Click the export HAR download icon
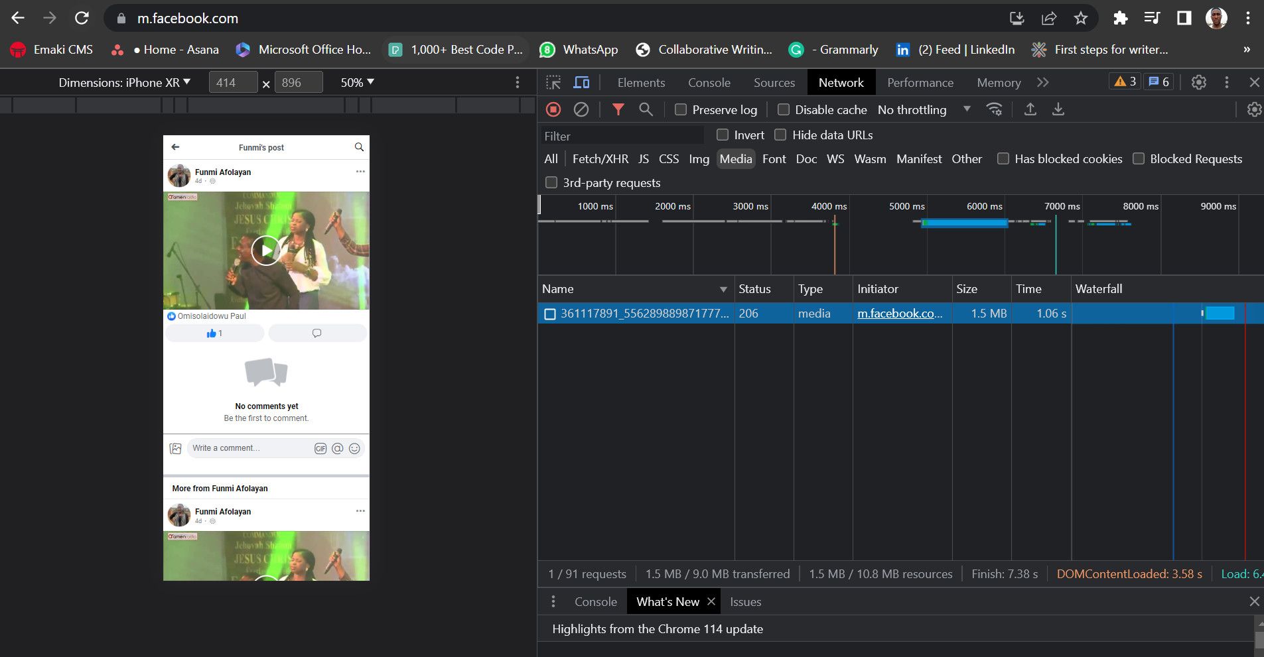1264x657 pixels. 1058,109
